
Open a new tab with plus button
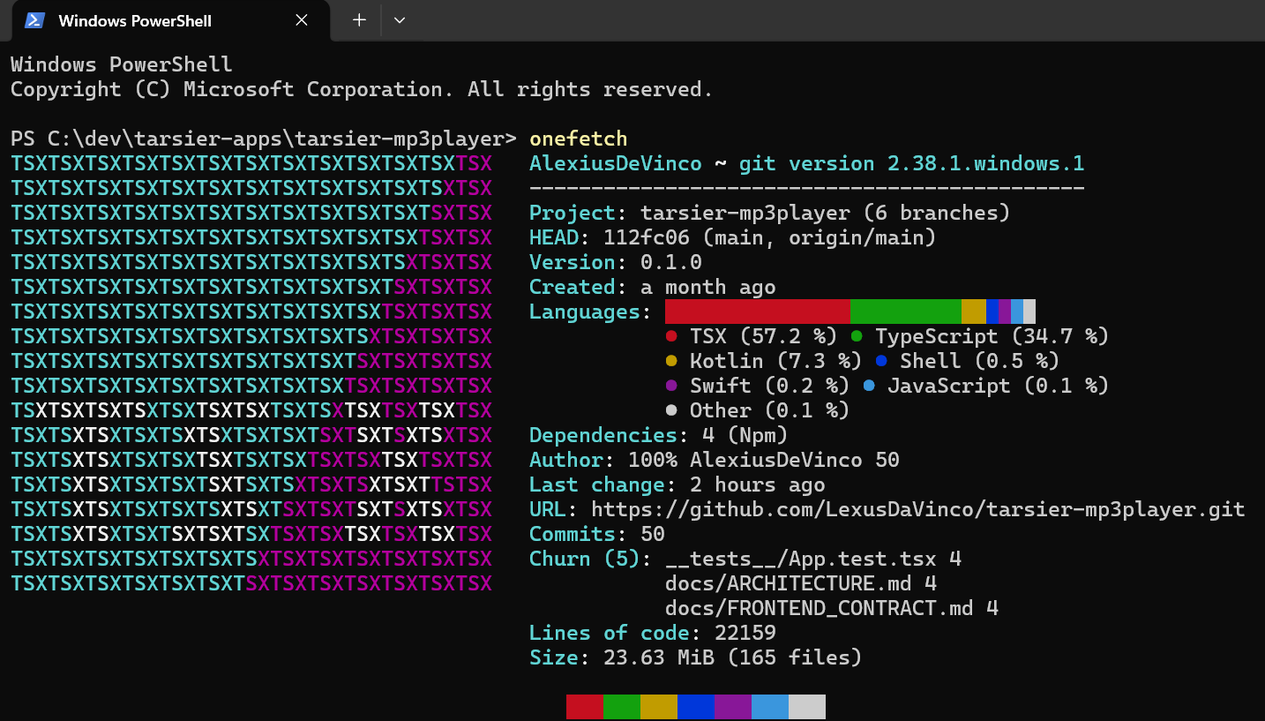pyautogui.click(x=359, y=20)
